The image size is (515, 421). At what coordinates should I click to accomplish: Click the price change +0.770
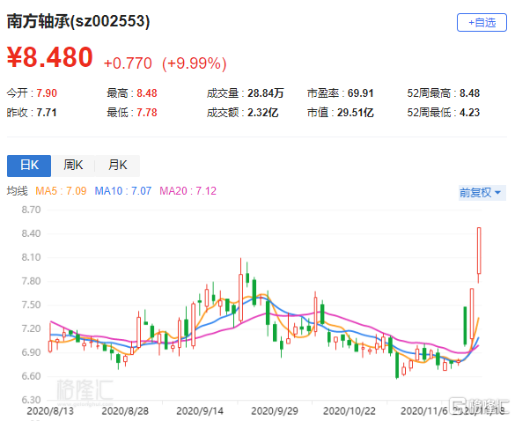(128, 63)
